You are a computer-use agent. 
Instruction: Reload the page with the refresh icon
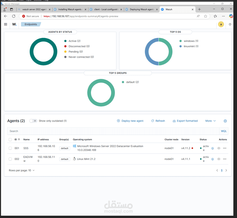click(14, 16)
